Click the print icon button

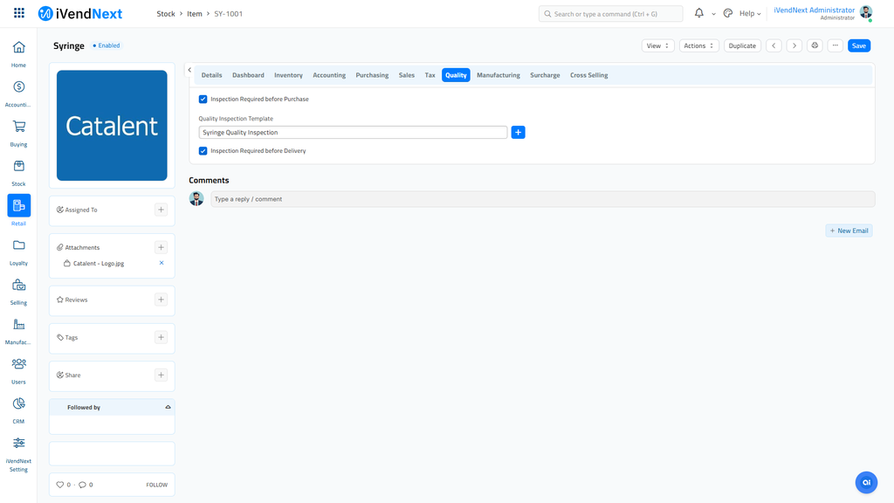[x=815, y=45]
